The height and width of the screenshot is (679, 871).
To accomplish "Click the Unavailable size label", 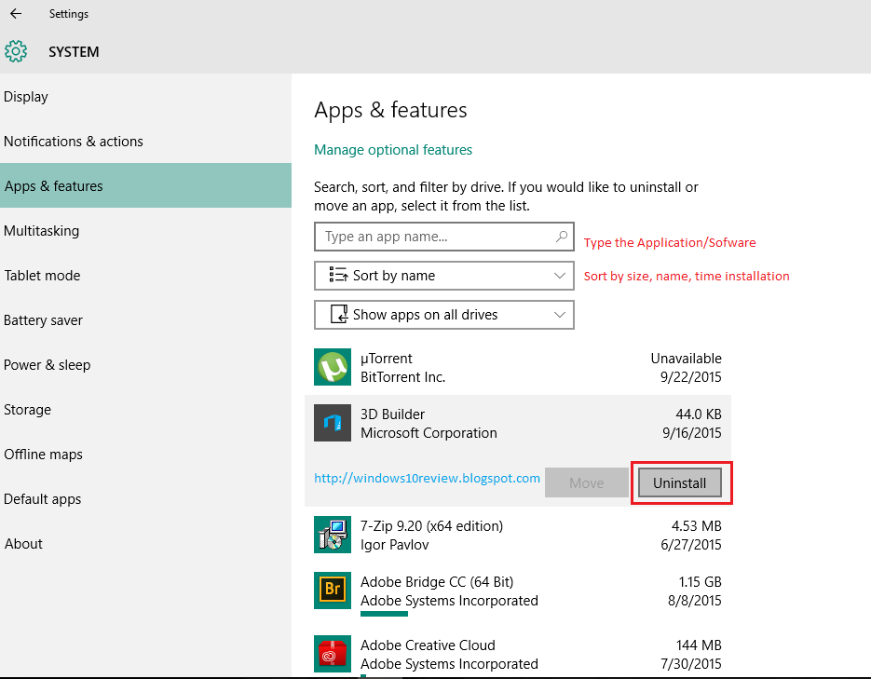I will click(686, 358).
